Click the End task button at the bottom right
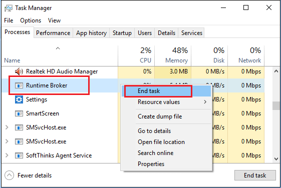 [x=255, y=175]
